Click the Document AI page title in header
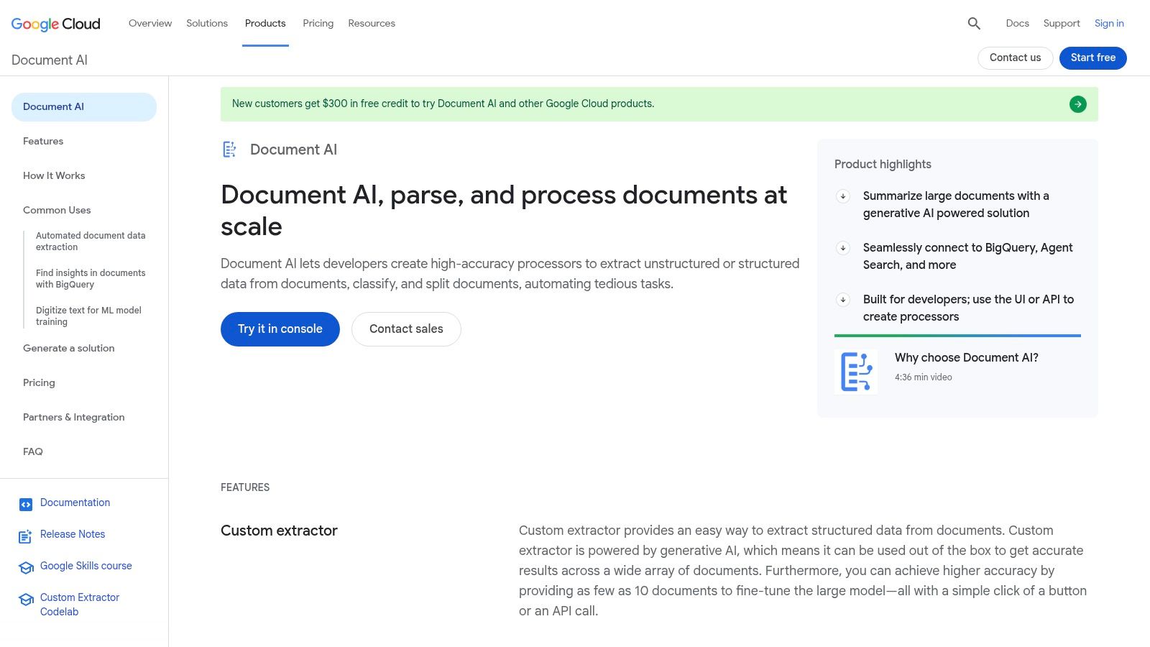This screenshot has width=1150, height=647. pyautogui.click(x=50, y=60)
